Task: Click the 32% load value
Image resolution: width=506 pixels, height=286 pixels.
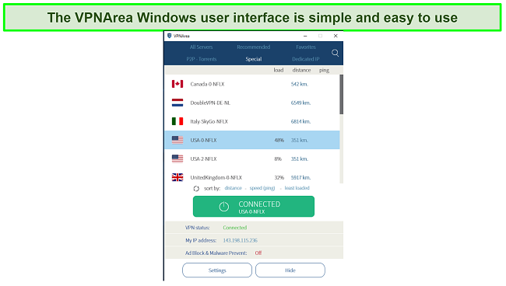Action: [279, 177]
